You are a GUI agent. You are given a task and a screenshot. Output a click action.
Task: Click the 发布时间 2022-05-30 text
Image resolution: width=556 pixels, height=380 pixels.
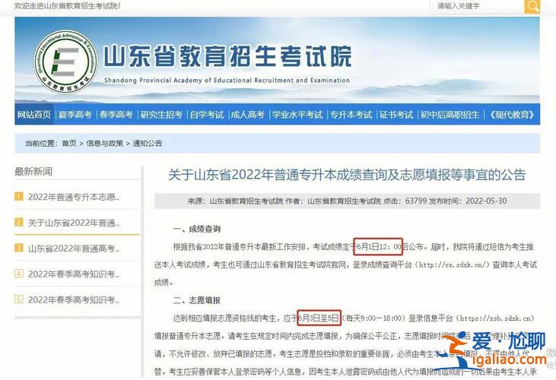468,201
